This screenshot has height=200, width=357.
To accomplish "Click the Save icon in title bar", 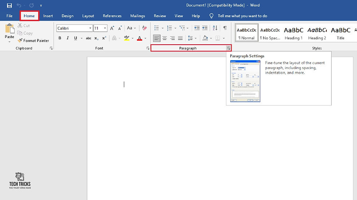I will click(9, 5).
